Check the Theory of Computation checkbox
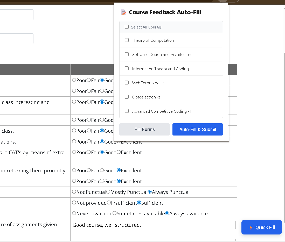This screenshot has width=285, height=242. click(x=127, y=40)
